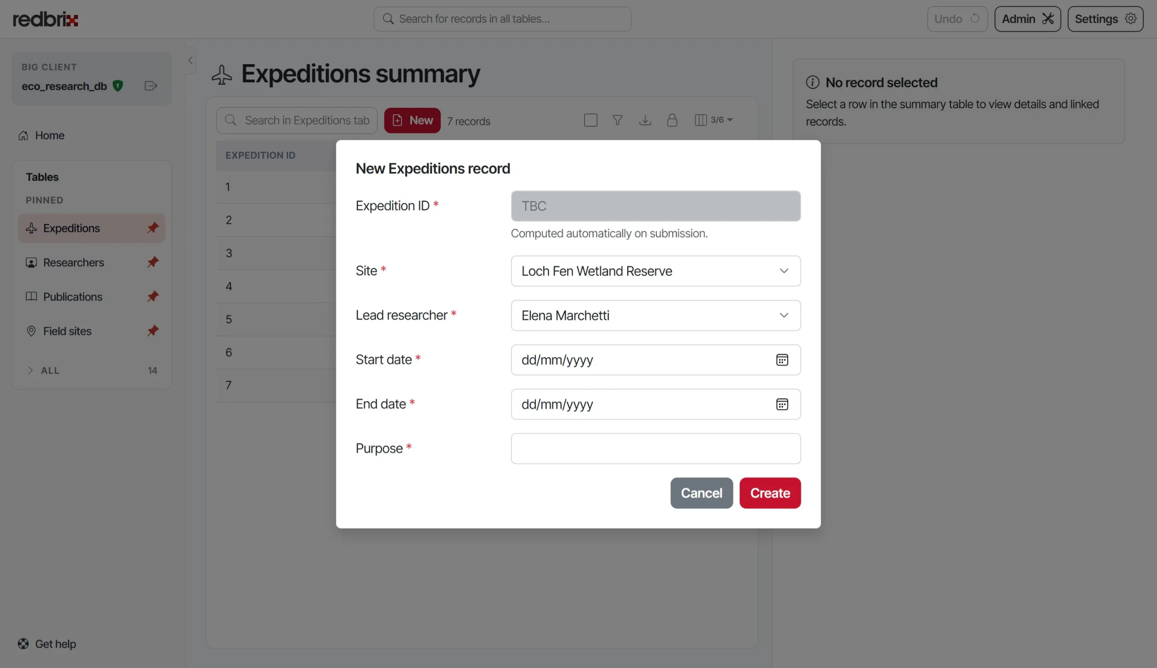Open the 3/6 columns visibility dropdown

714,120
